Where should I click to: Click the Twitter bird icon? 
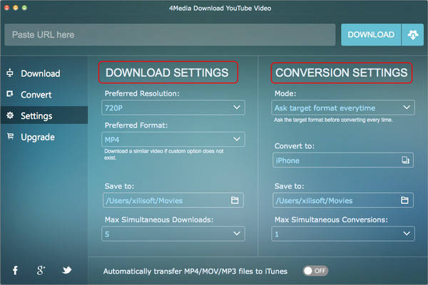pyautogui.click(x=66, y=270)
